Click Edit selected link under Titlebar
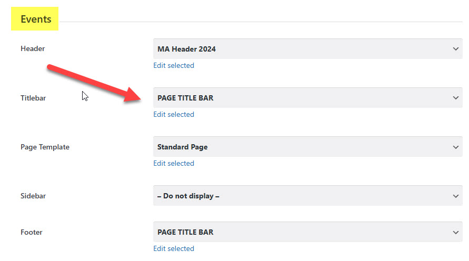 click(x=174, y=115)
